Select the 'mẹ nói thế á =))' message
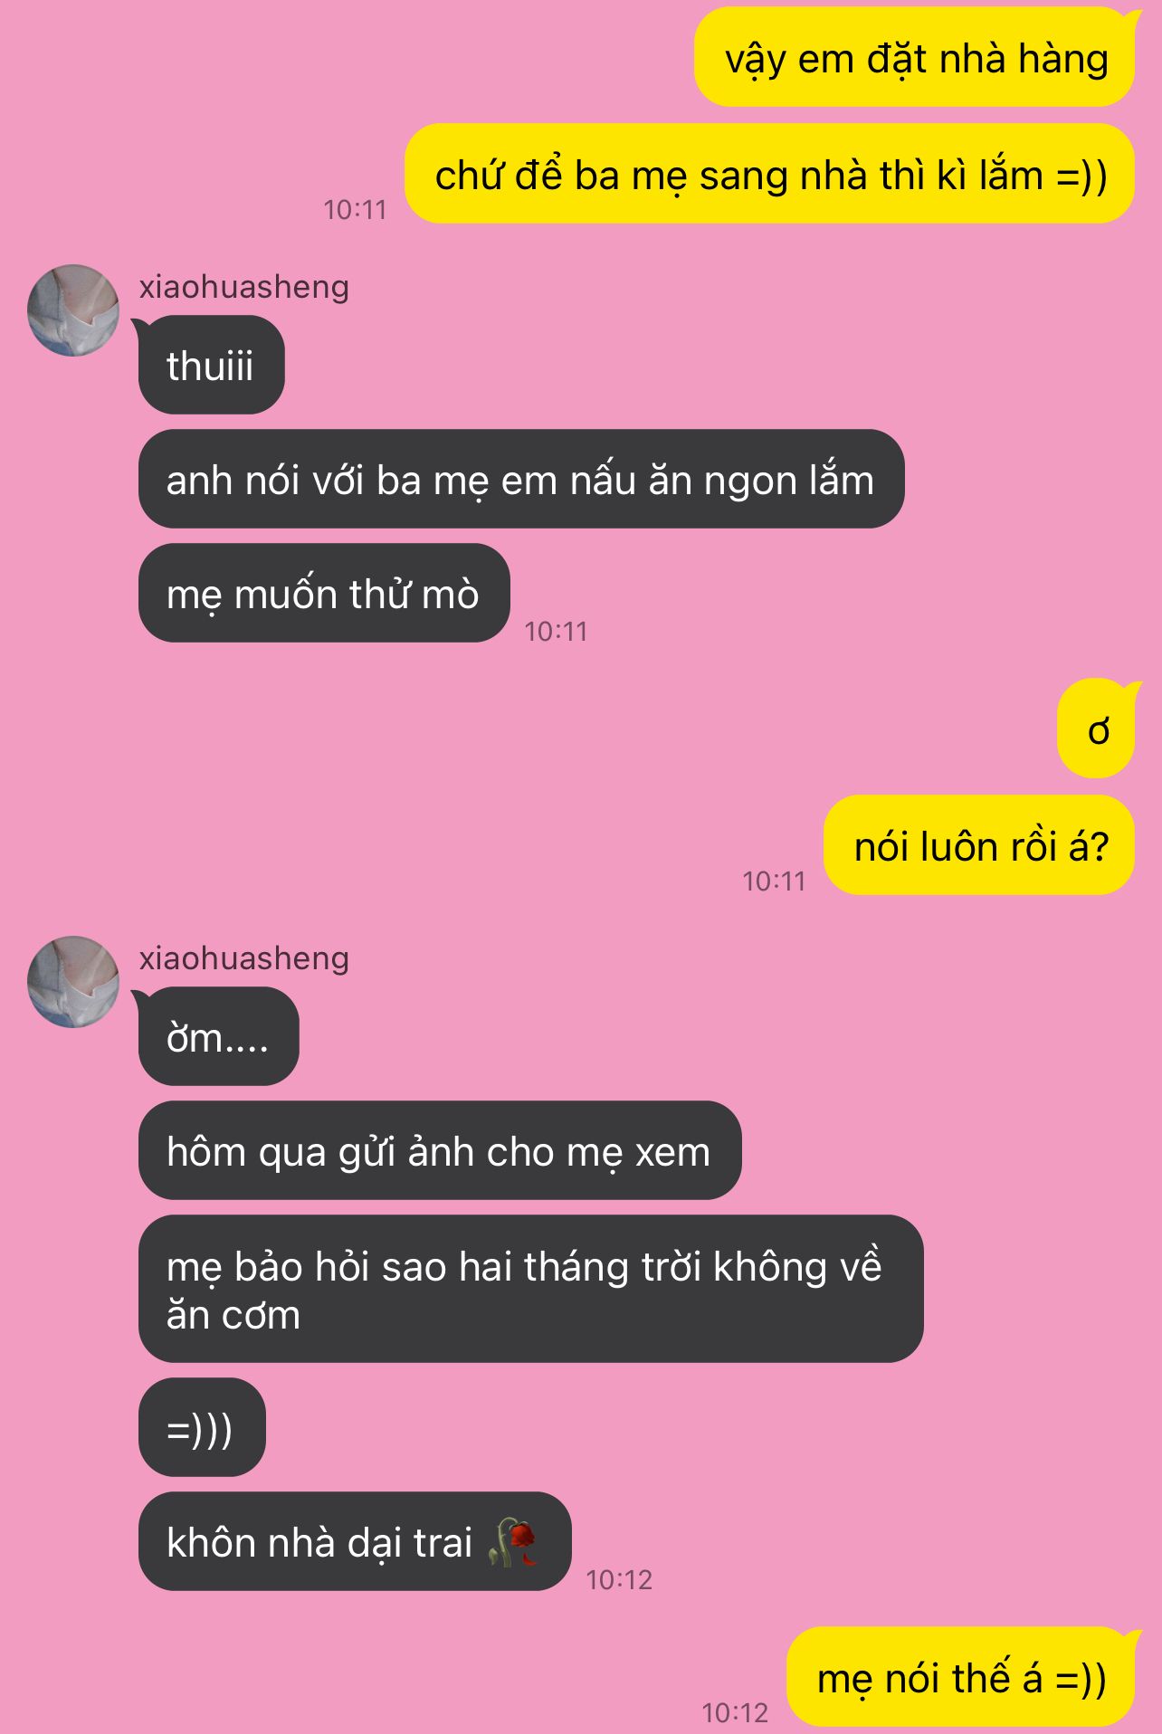 tap(961, 1678)
